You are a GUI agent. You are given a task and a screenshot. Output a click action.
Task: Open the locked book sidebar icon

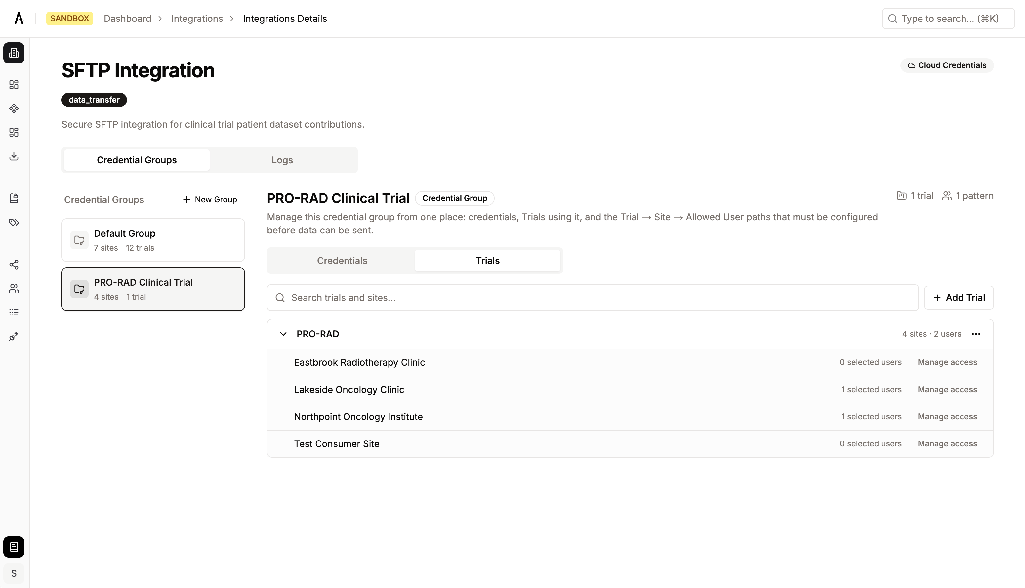(14, 198)
